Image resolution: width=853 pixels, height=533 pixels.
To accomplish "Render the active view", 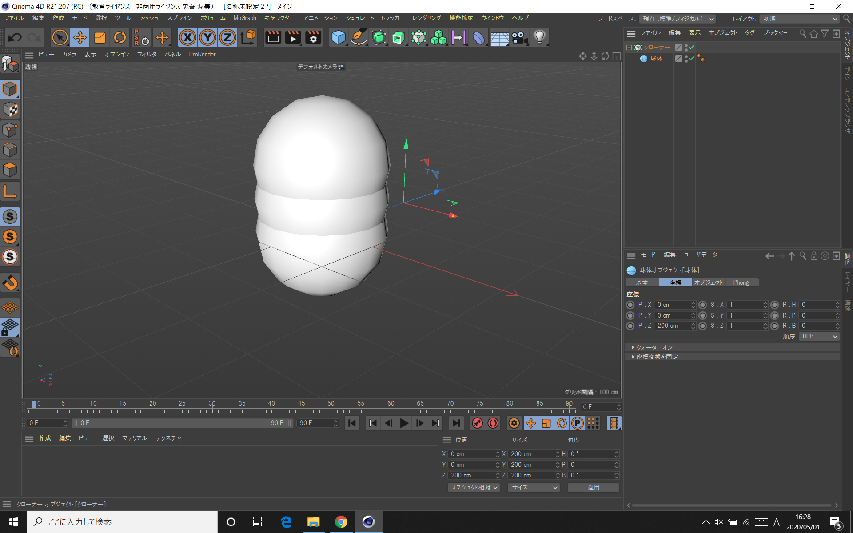I will (x=273, y=38).
